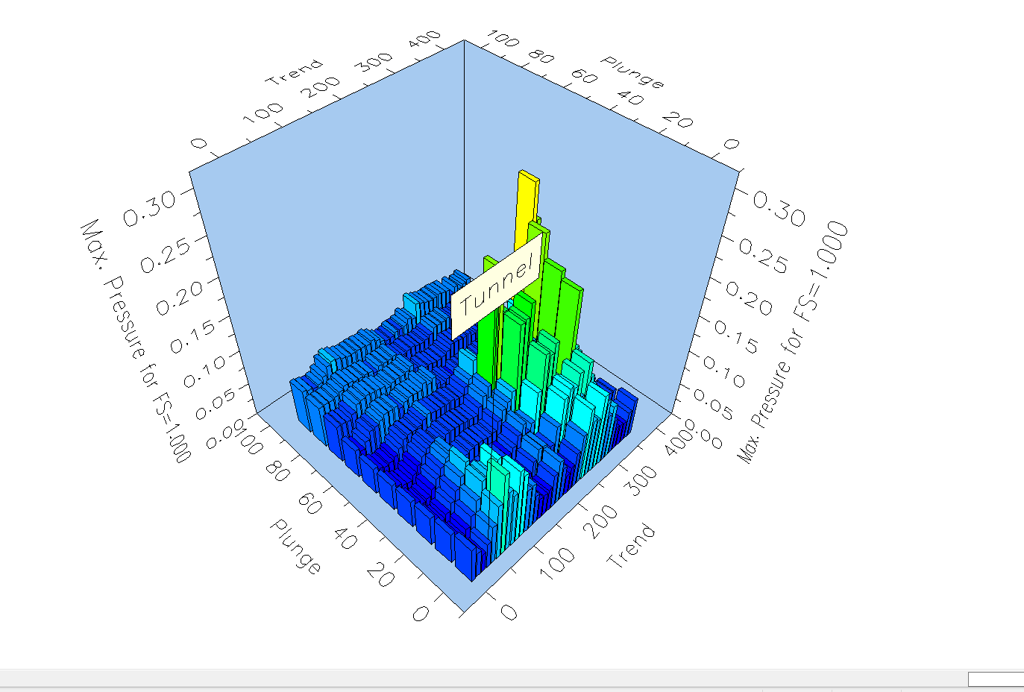Click 300 tick on bottom Trend axis
Viewport: 1024px width, 692px height.
coord(641,480)
